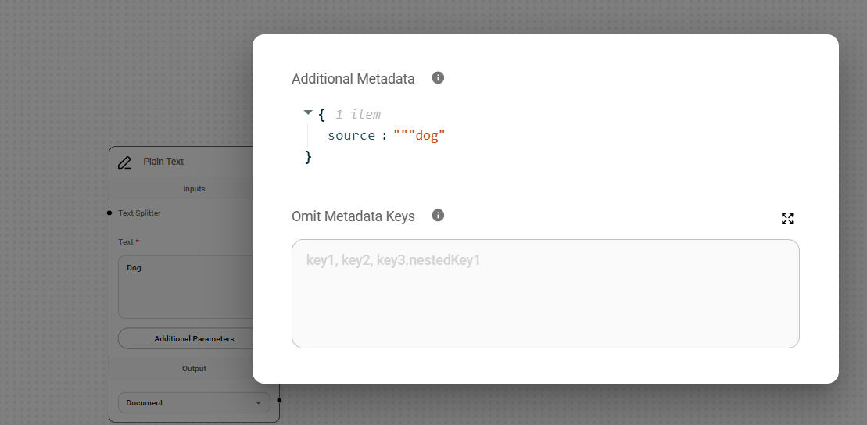The height and width of the screenshot is (425, 867).
Task: Click the Inputs section header
Action: pos(194,189)
